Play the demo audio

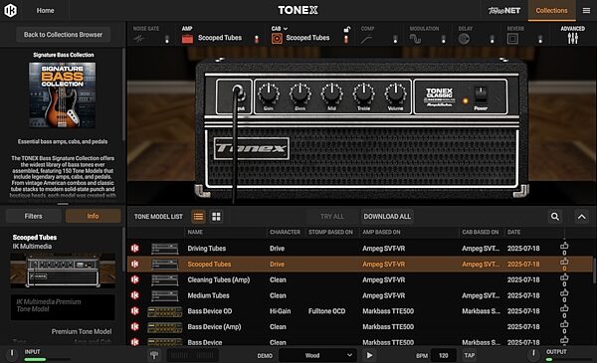pos(369,355)
